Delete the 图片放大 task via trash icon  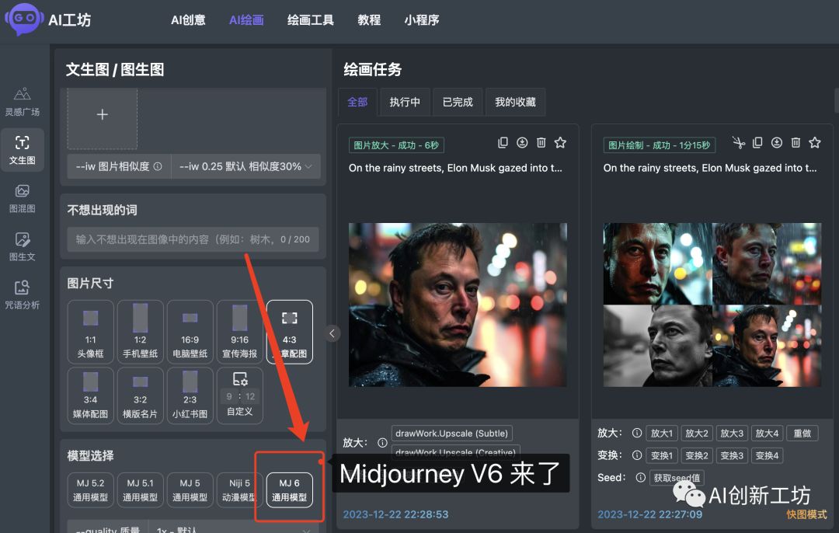[541, 142]
